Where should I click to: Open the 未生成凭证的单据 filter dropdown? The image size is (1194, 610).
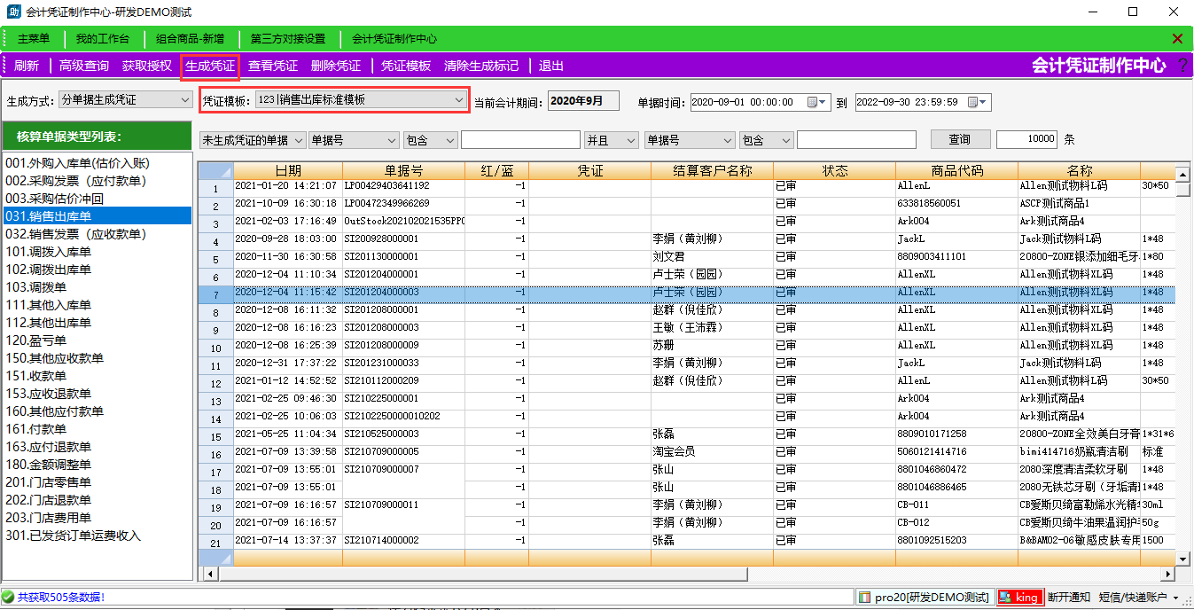pyautogui.click(x=298, y=140)
